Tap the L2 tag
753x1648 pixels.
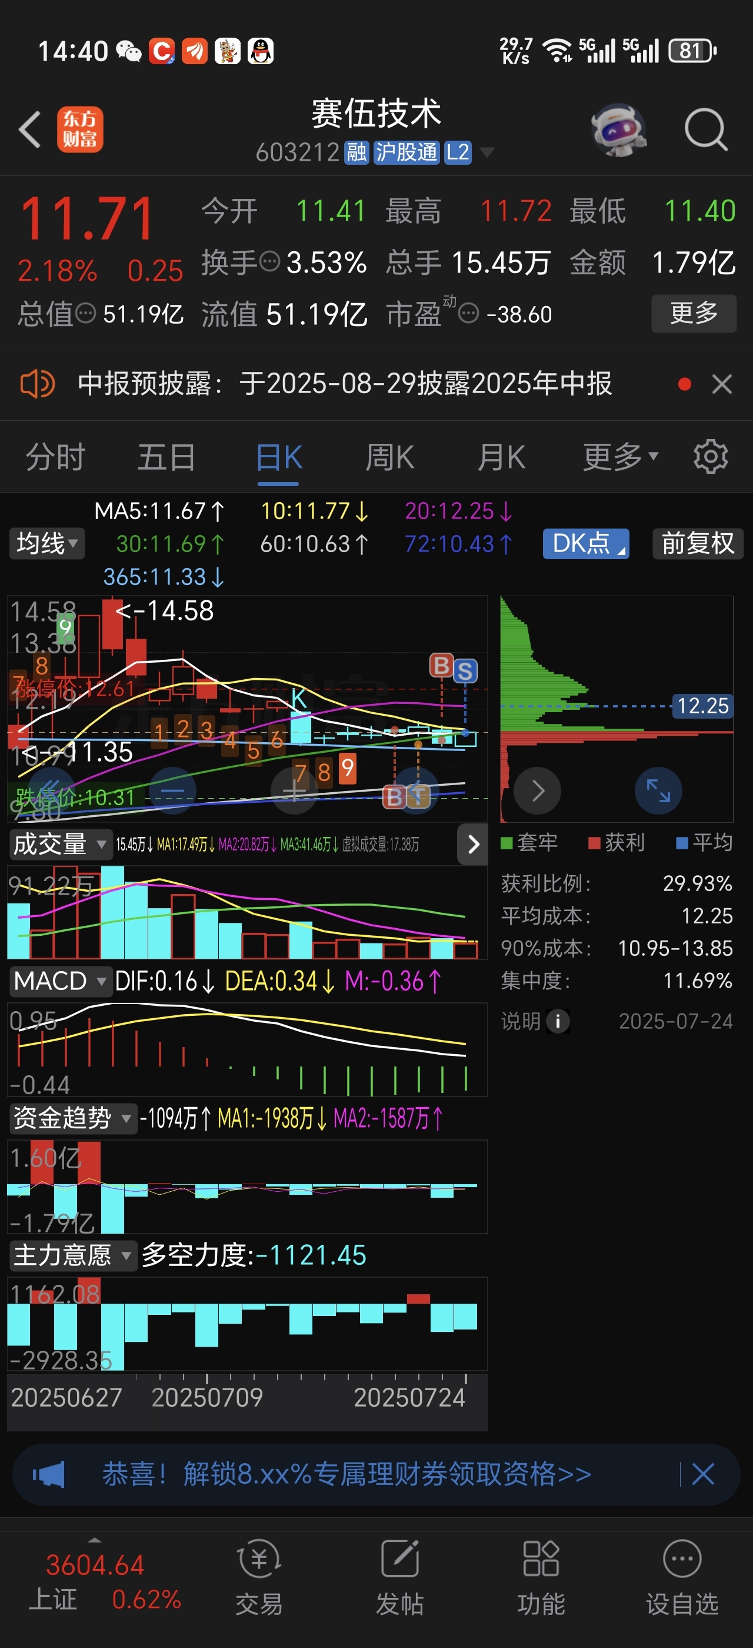[x=458, y=152]
